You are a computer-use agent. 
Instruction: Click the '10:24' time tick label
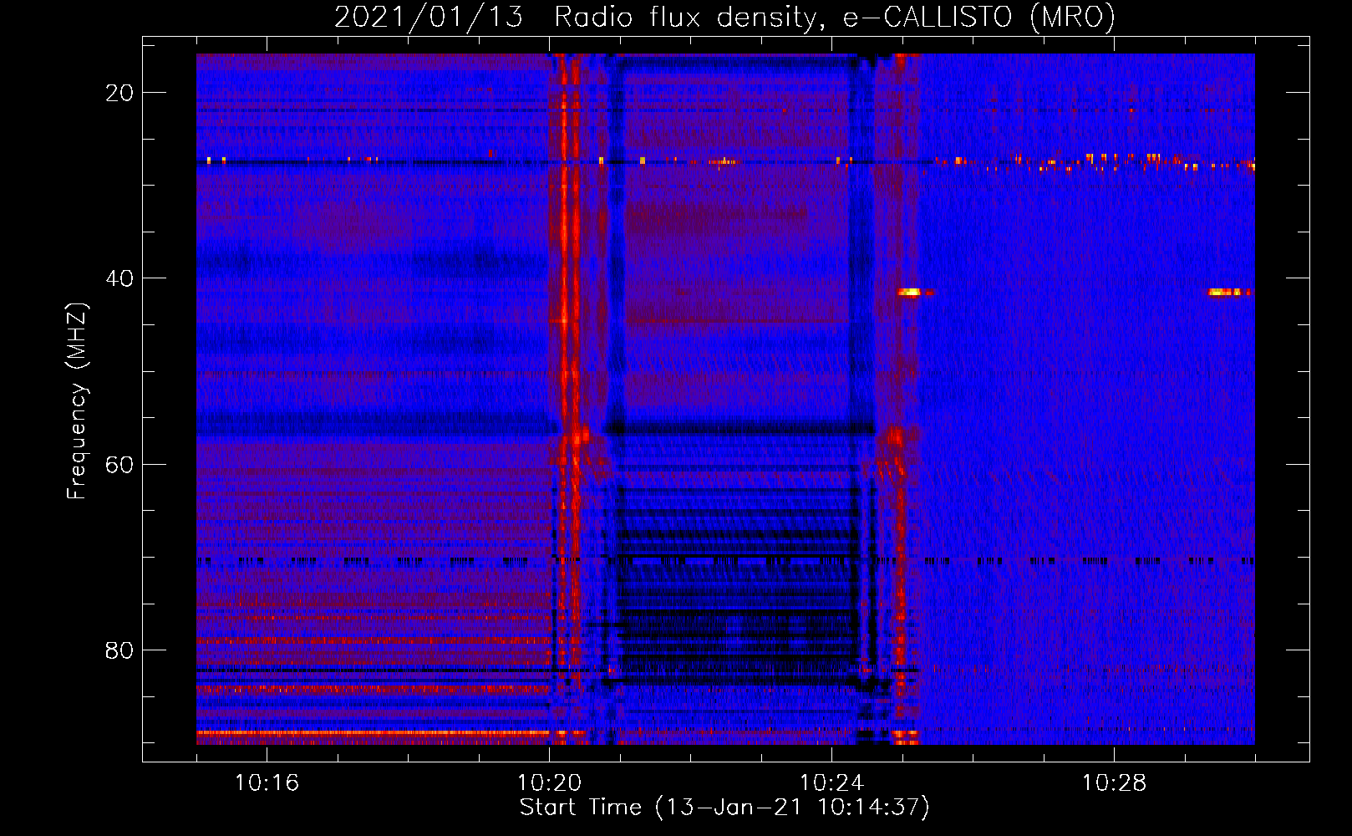(x=831, y=783)
